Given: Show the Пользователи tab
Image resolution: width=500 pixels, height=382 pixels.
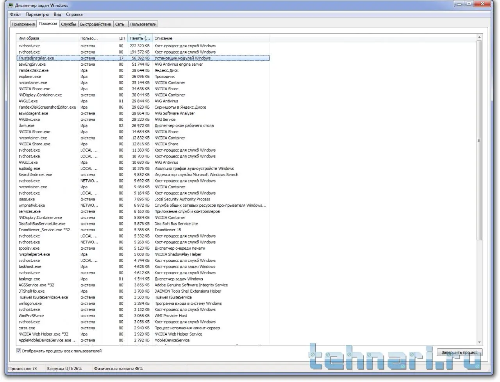Looking at the screenshot, I should tap(143, 24).
